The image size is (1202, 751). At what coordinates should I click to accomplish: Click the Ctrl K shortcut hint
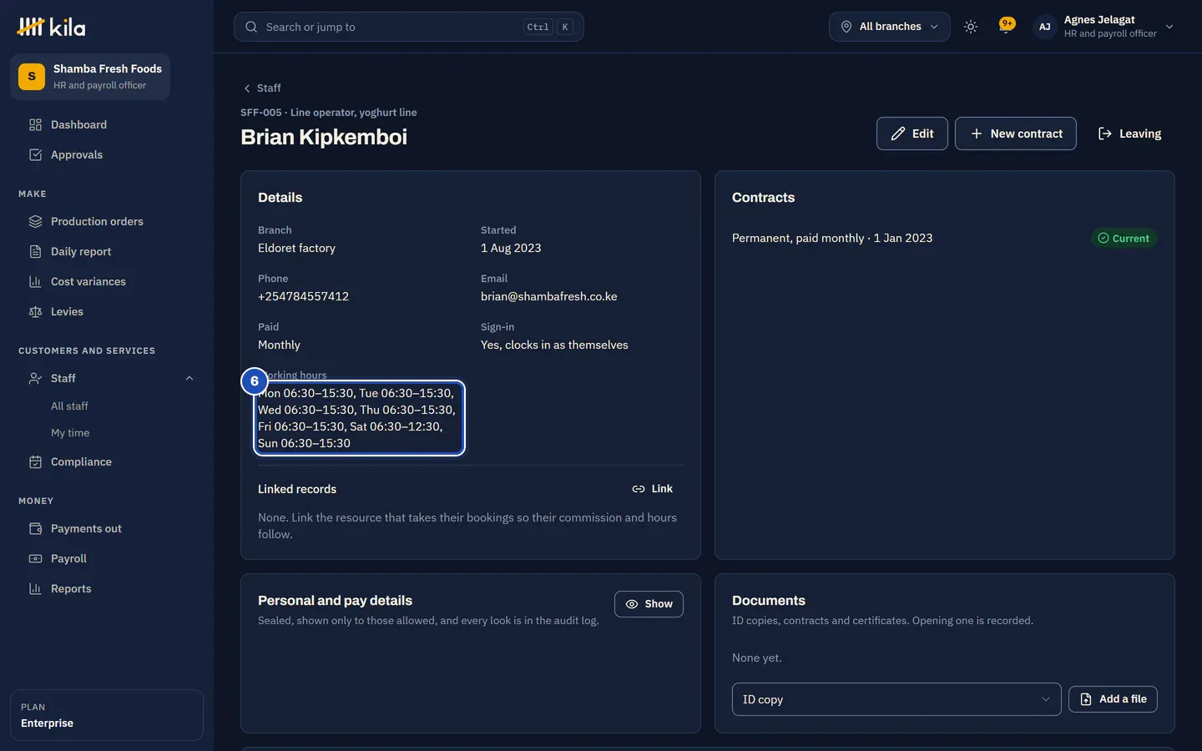pyautogui.click(x=548, y=27)
